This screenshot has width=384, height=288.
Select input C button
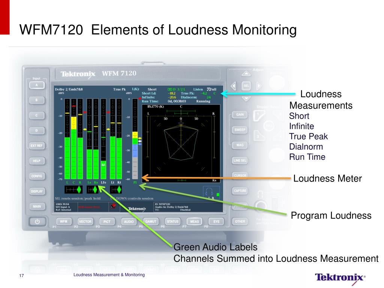coord(37,115)
